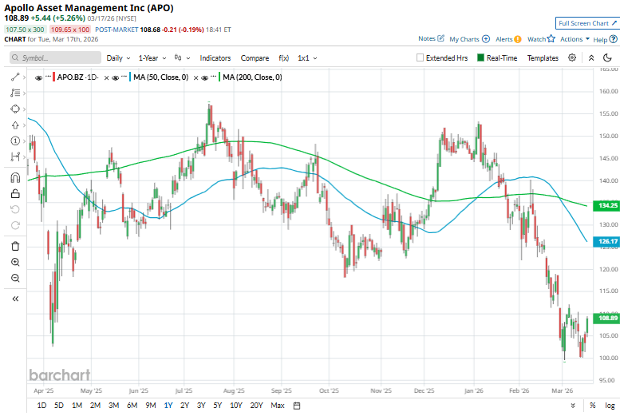Screen dimensions: 620x416
Task: Click the Compare button
Action: click(255, 58)
